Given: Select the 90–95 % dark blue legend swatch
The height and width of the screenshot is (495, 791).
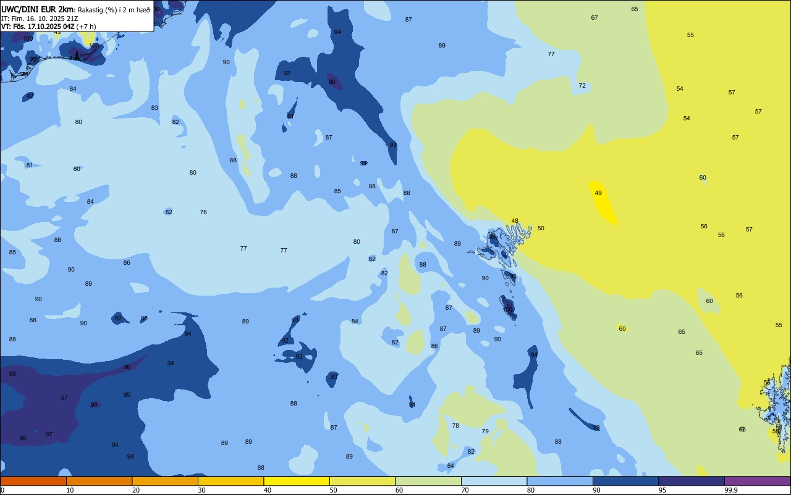Looking at the screenshot, I should tap(625, 481).
